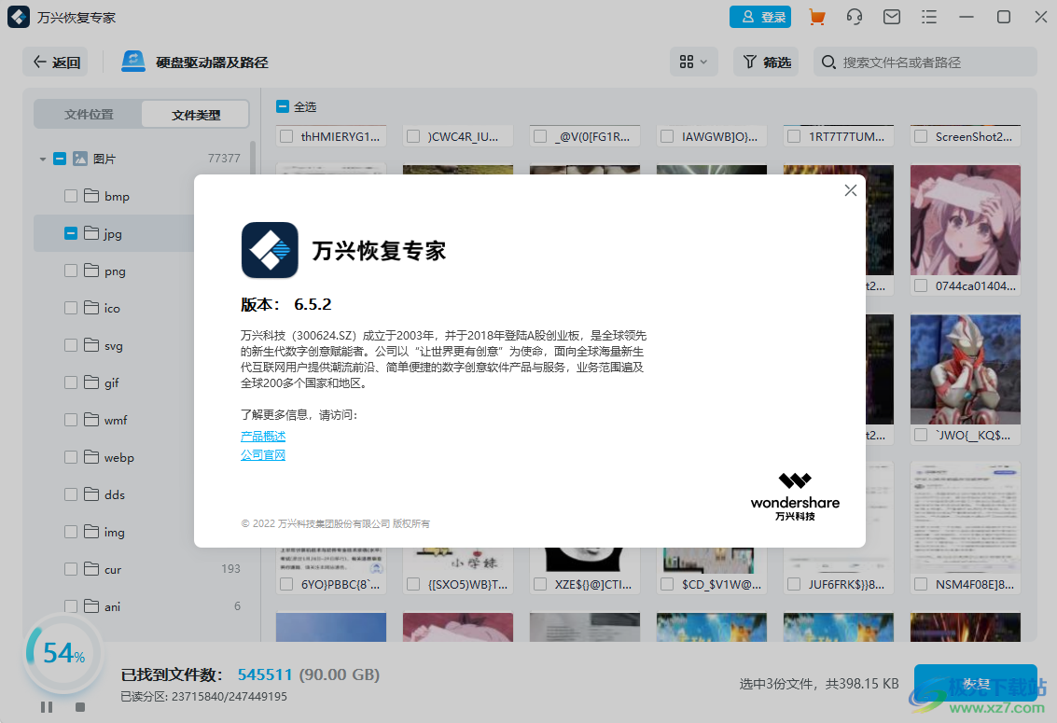
Task: Select the bmp folder icon
Action: pyautogui.click(x=91, y=196)
